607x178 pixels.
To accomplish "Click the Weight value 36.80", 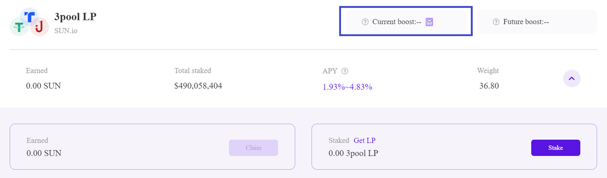I will click(x=489, y=86).
